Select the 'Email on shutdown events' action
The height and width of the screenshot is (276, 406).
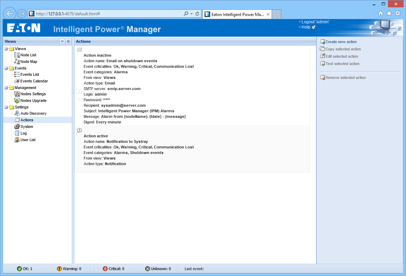[x=192, y=86]
